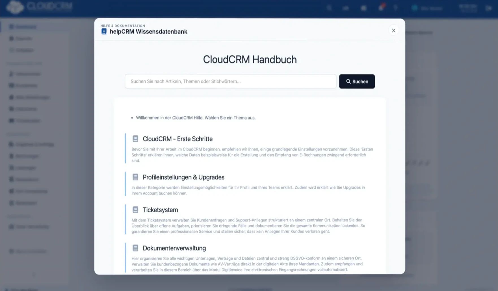
Task: Focus the article search field
Action: pos(230,81)
